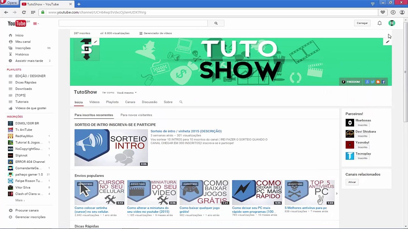408x229 pixels.
Task: Click 287 inscritos count
Action: tap(82, 33)
